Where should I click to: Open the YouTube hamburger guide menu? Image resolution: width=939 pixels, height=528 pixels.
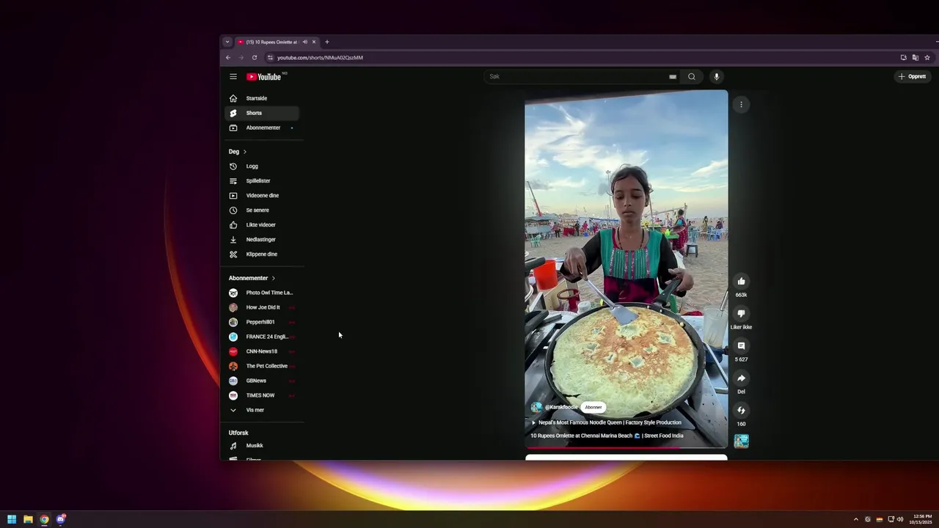233,76
